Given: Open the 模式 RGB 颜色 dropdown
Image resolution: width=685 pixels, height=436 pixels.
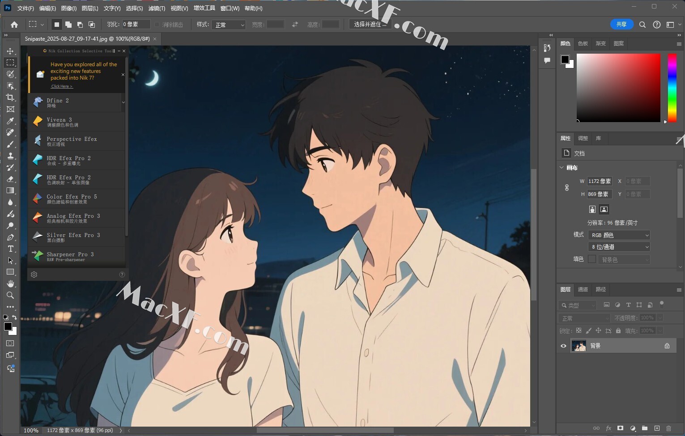Looking at the screenshot, I should [619, 235].
